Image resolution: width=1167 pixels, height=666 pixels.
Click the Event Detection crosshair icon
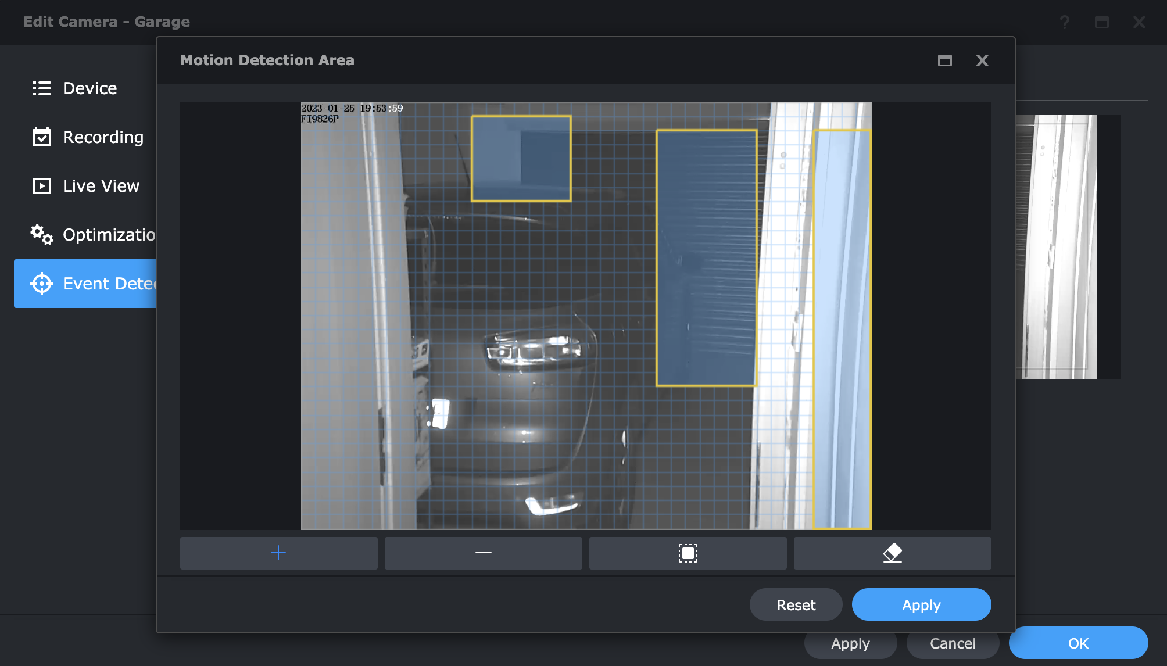(x=42, y=284)
